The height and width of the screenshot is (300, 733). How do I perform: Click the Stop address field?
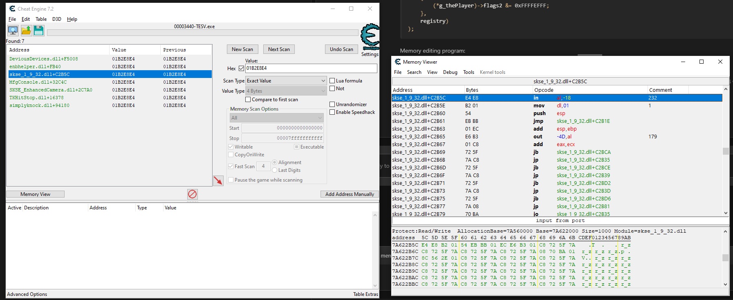(282, 138)
